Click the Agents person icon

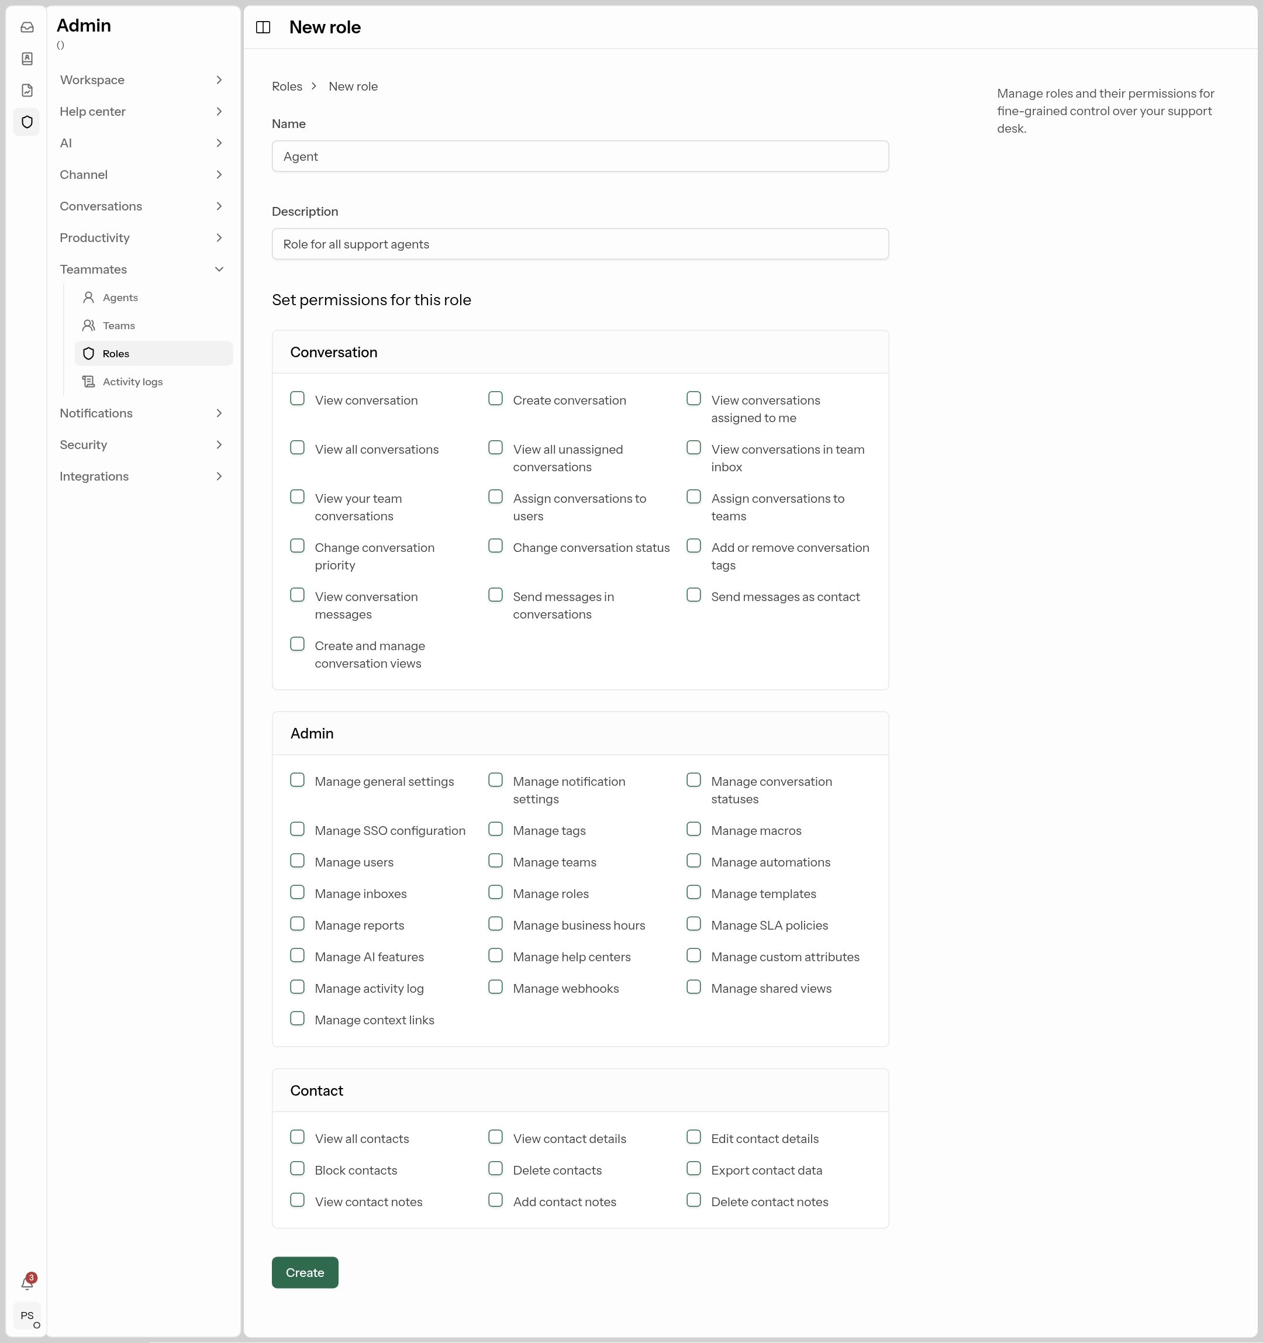click(88, 297)
